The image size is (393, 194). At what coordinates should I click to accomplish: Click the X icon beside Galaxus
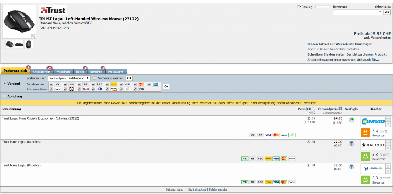click(388, 148)
